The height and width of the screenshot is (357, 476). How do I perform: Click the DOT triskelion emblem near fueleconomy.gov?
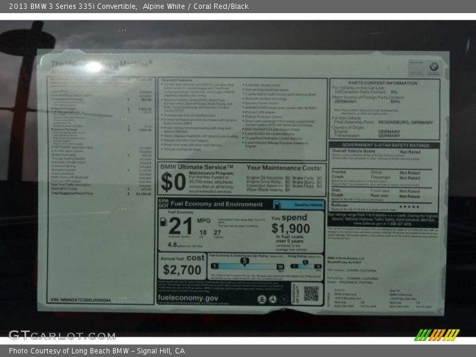[x=274, y=299]
